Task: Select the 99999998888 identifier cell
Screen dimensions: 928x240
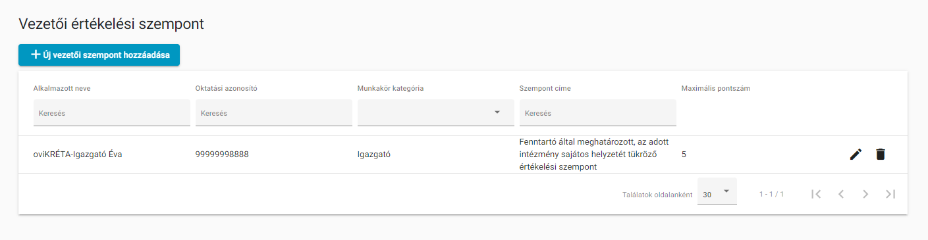Action: point(222,155)
